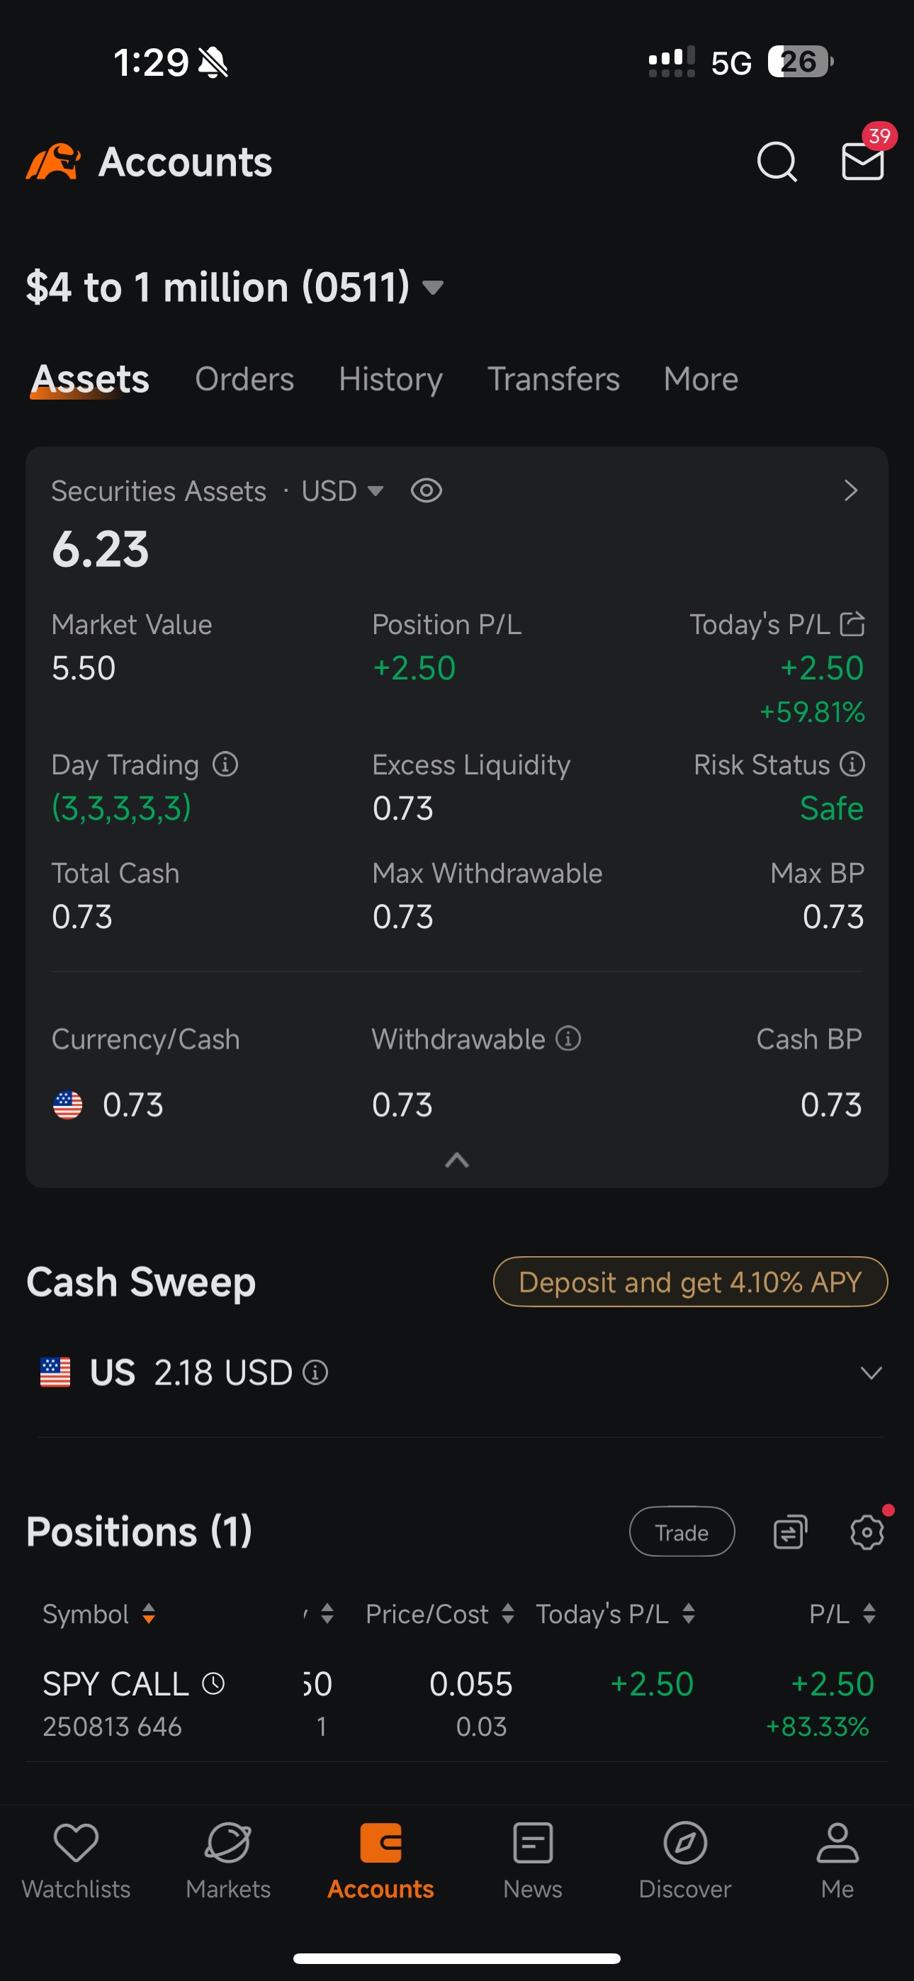Tap the Today's P/L share icon

pos(852,623)
